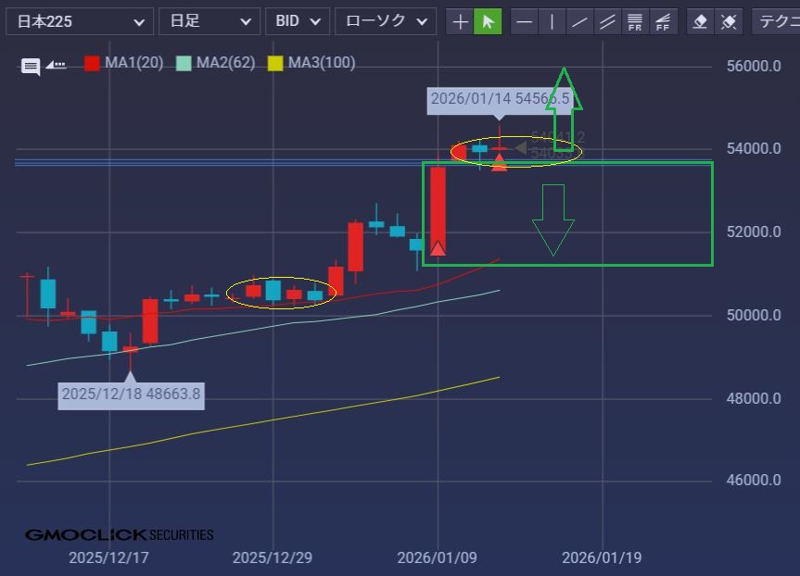Viewport: 800px width, 576px height.
Task: Select the crosshair cursor tool
Action: tap(460, 21)
